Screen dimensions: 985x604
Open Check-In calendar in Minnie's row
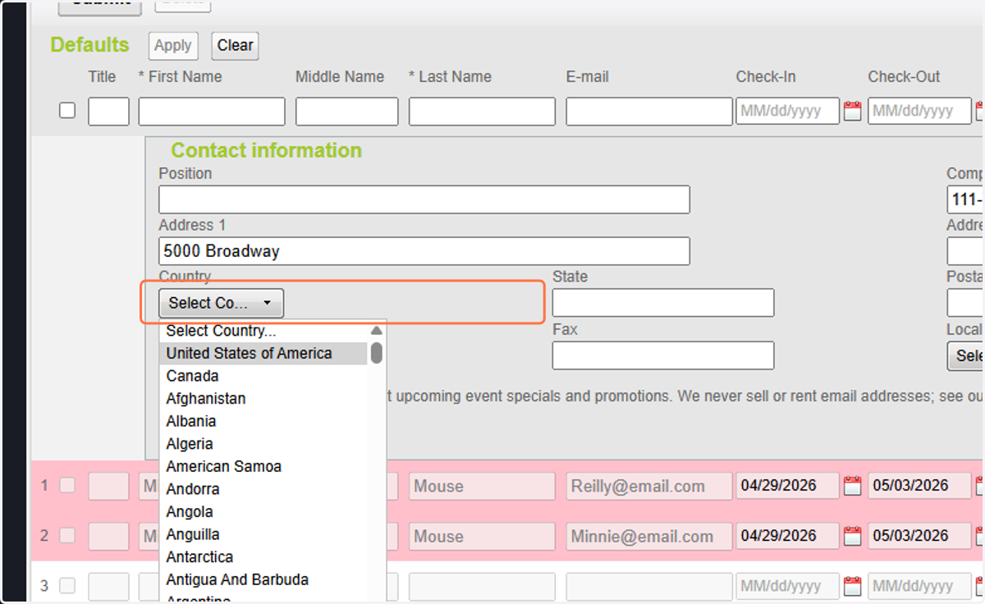click(853, 536)
